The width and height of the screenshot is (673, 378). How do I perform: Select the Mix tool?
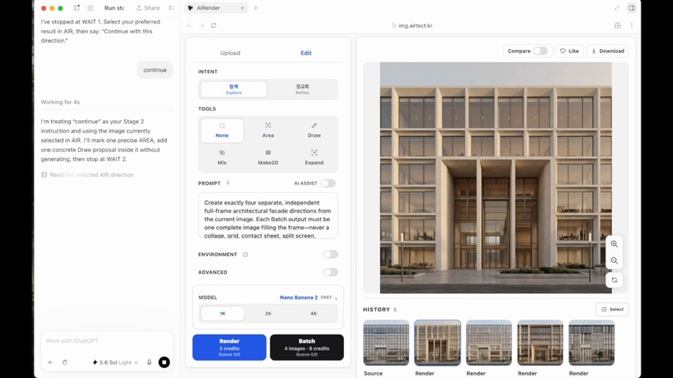[222, 158]
